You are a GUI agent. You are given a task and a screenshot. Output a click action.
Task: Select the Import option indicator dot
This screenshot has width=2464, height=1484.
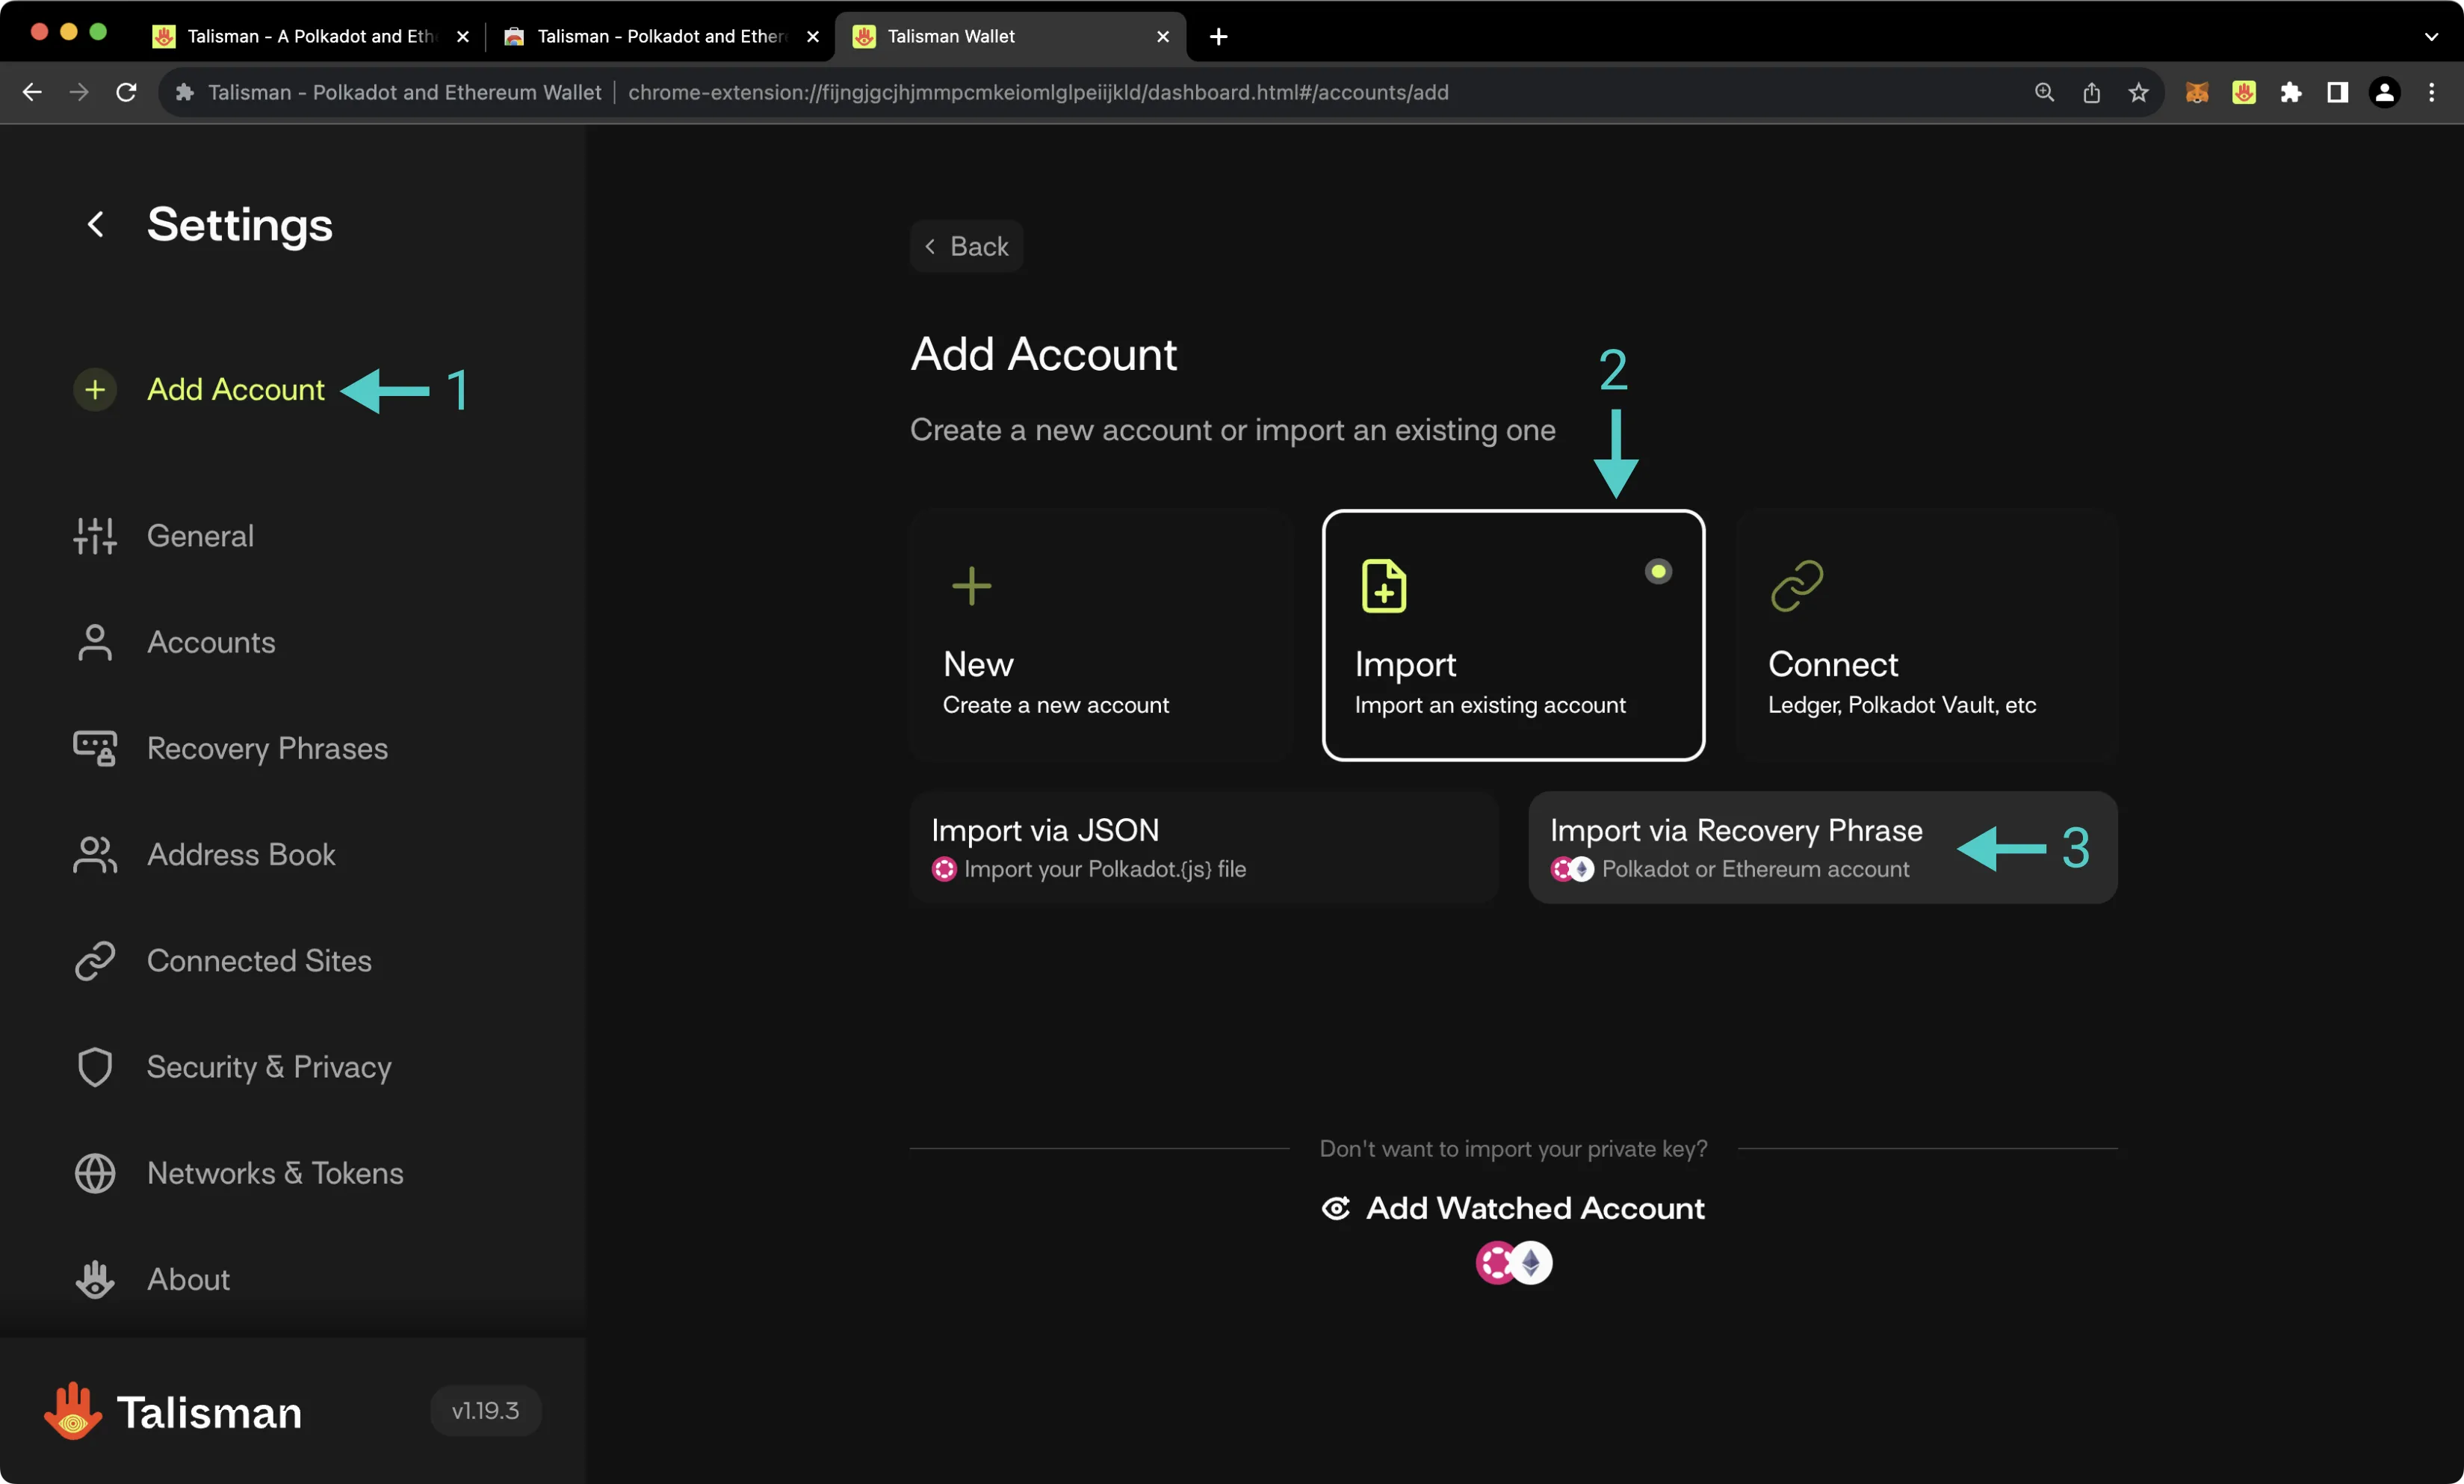[x=1657, y=571]
